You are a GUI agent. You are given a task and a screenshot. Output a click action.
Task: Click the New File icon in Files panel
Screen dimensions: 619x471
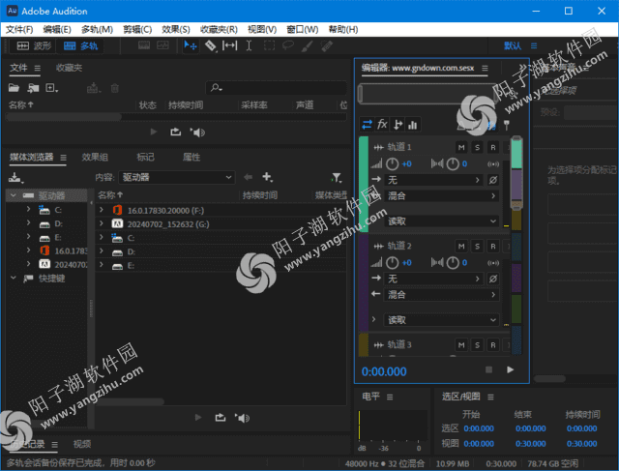[51, 88]
